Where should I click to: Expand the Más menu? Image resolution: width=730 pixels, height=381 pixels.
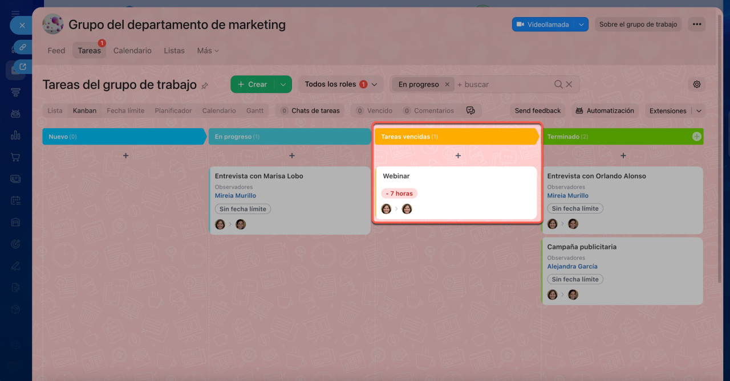208,51
